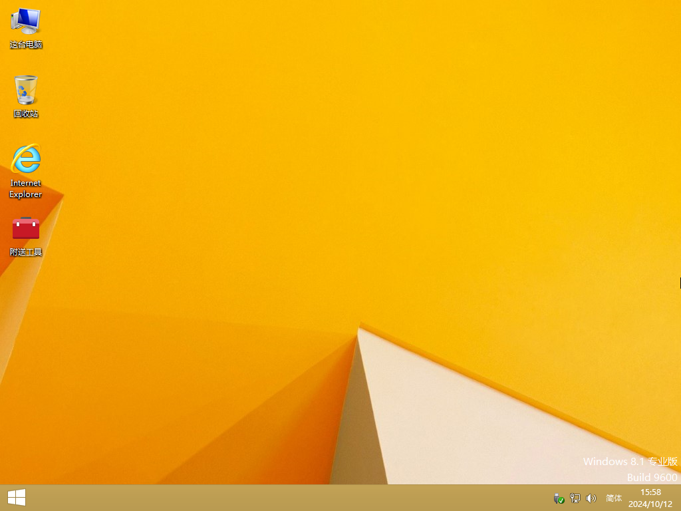Click the 简体 language indicator

coord(613,498)
